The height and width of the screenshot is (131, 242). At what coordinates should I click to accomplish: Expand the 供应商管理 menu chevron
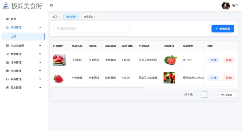(x=40, y=46)
